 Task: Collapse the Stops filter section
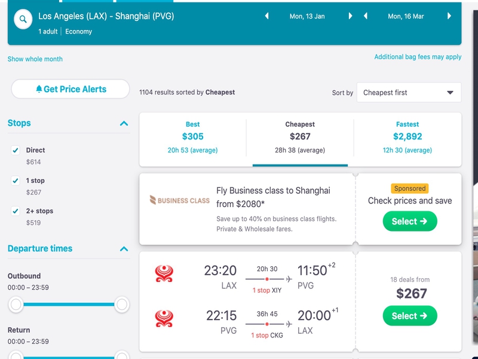click(124, 123)
